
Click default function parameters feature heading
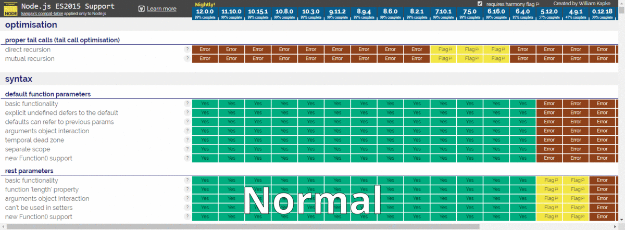click(x=48, y=94)
